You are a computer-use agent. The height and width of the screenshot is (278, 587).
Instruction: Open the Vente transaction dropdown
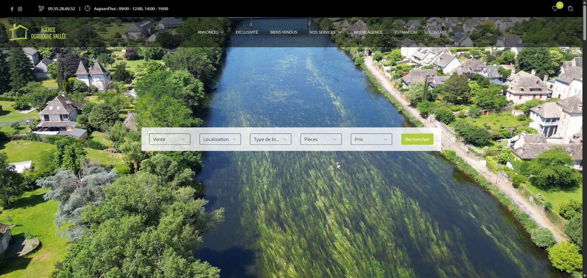click(x=170, y=139)
